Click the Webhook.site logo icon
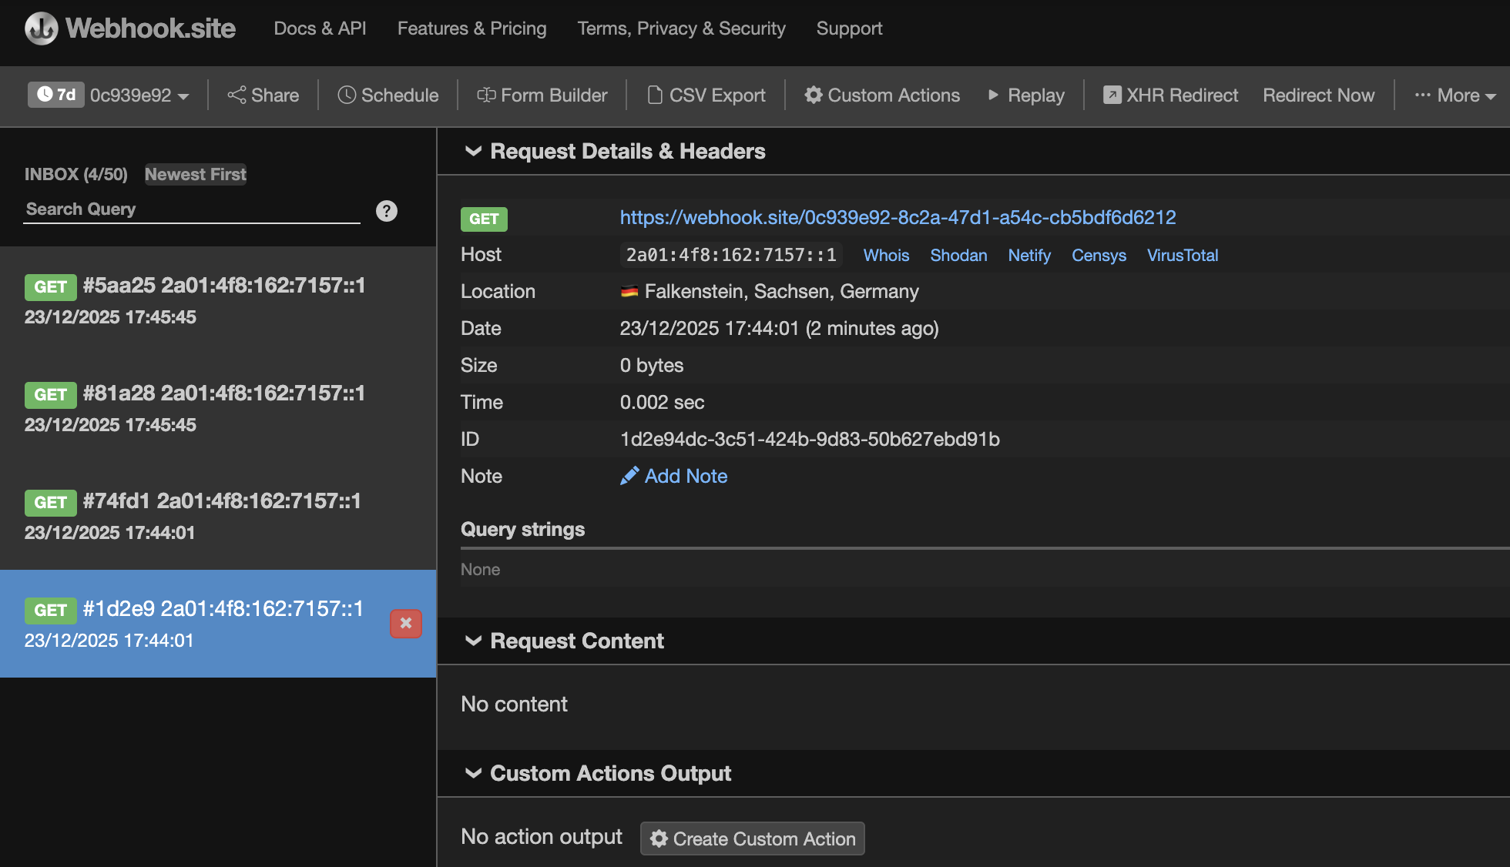 [x=41, y=28]
